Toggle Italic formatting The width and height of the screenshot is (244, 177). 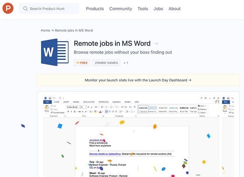(71, 111)
